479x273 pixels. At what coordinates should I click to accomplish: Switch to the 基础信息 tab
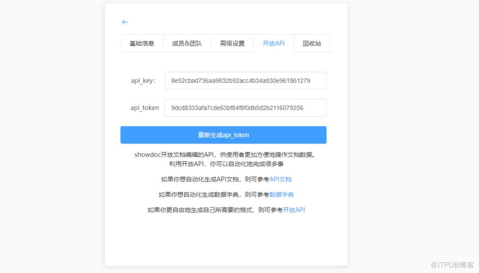tap(142, 44)
